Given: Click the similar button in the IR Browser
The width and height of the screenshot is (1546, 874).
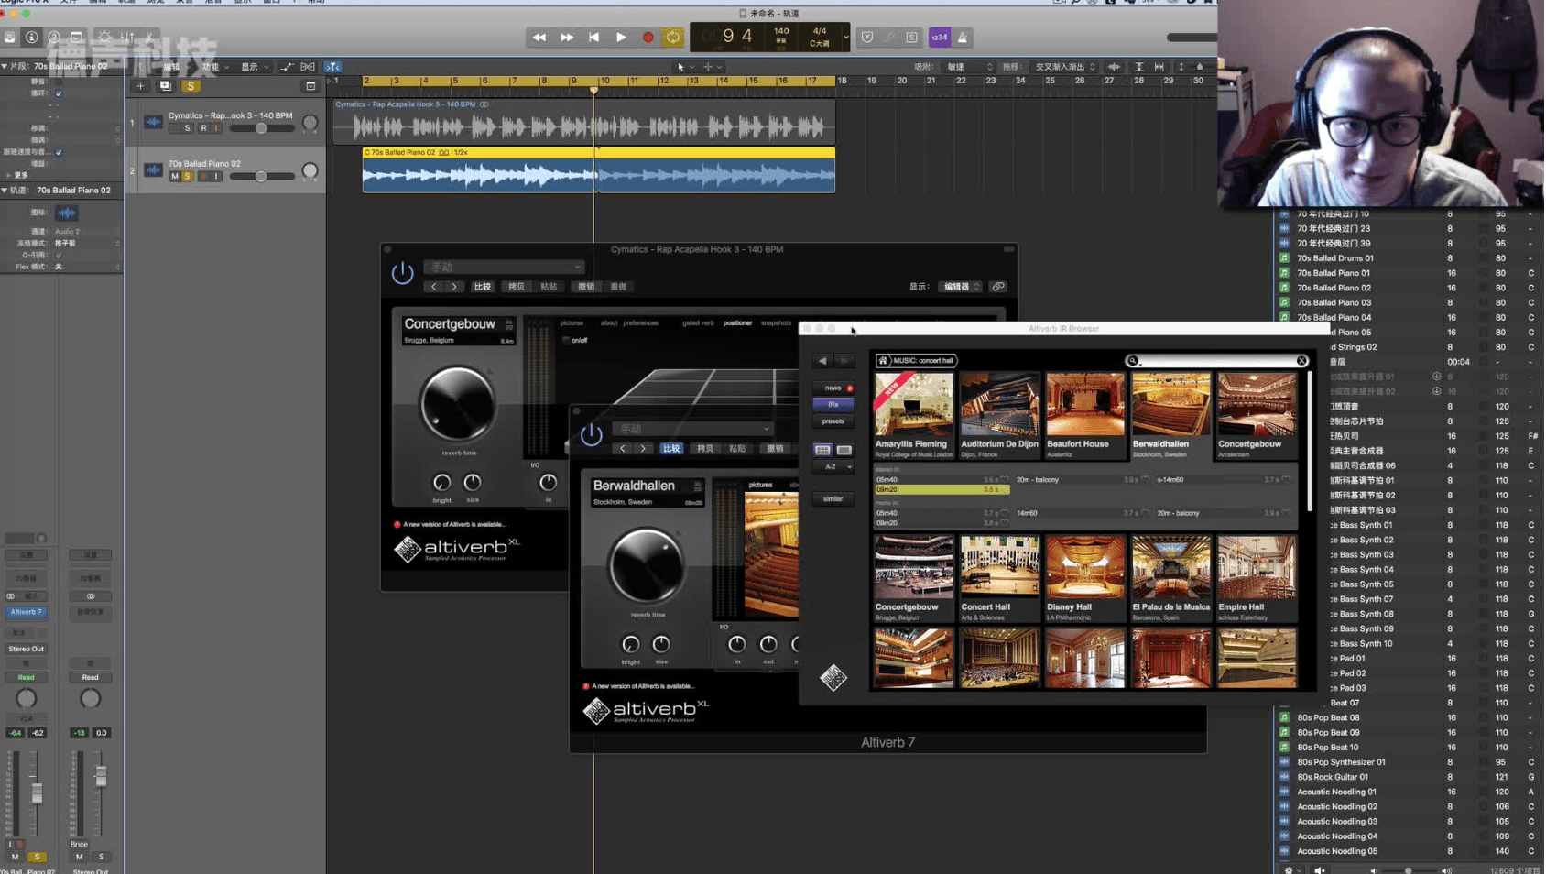Looking at the screenshot, I should coord(833,499).
